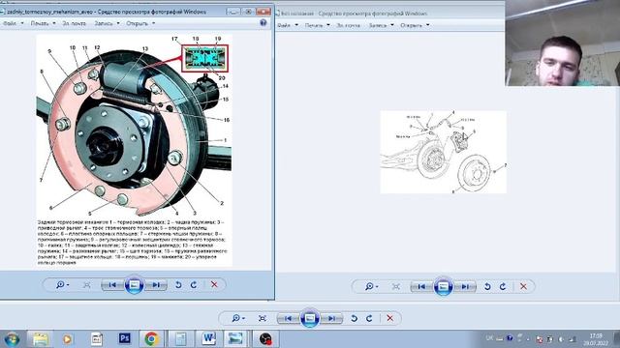The height and width of the screenshot is (348, 620).
Task: Rotate counterclockwise in the background viewer
Action: [x=355, y=318]
